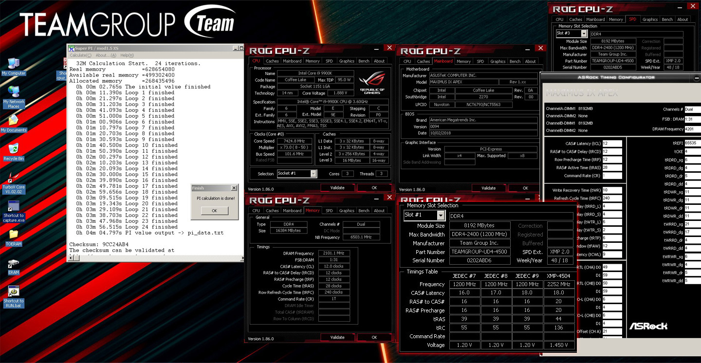Close the Finish dialog with its X
The width and height of the screenshot is (701, 363).
pos(234,188)
